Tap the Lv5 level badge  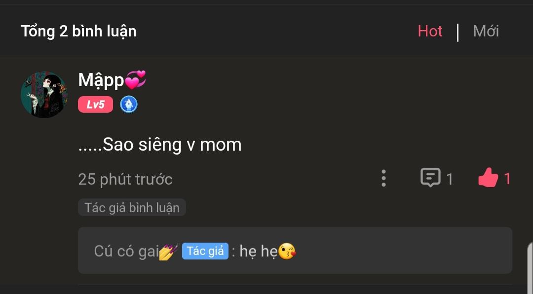click(95, 104)
